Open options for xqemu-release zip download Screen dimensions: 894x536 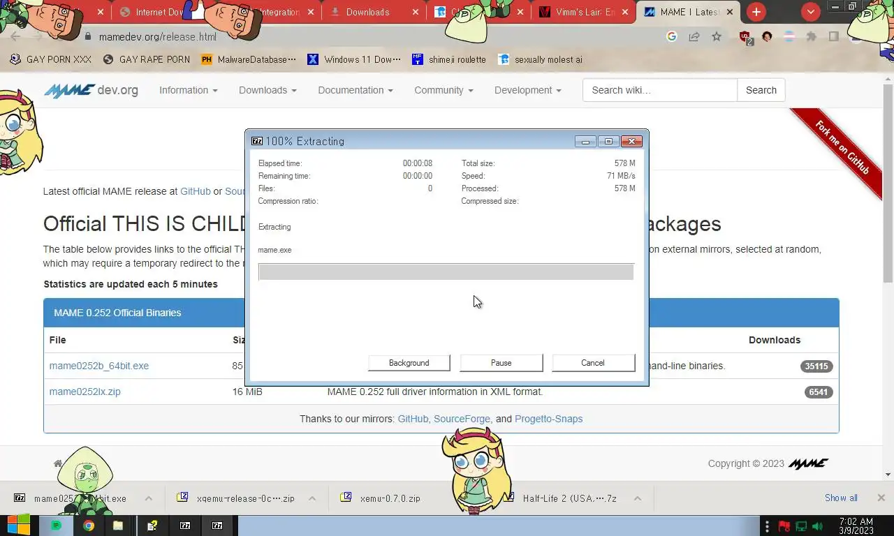pos(312,498)
